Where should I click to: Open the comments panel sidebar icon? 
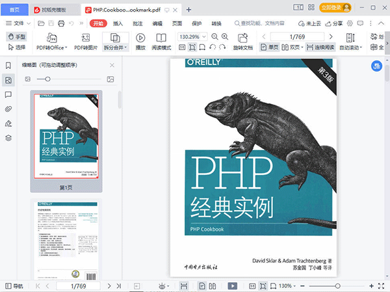coord(8,94)
